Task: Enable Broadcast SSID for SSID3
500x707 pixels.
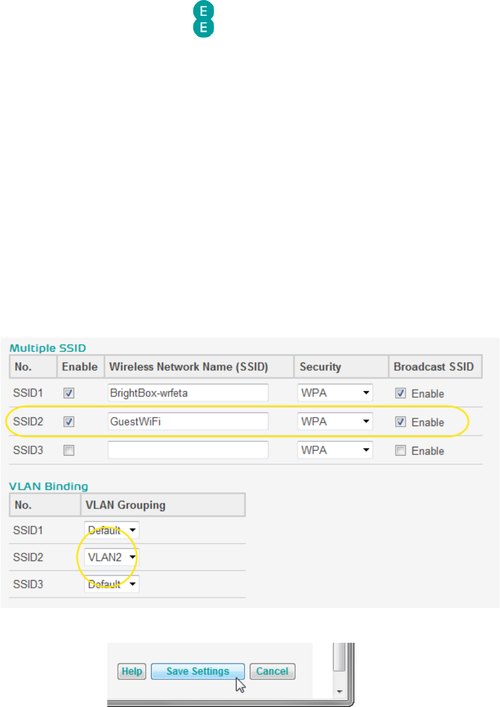Action: pos(401,451)
